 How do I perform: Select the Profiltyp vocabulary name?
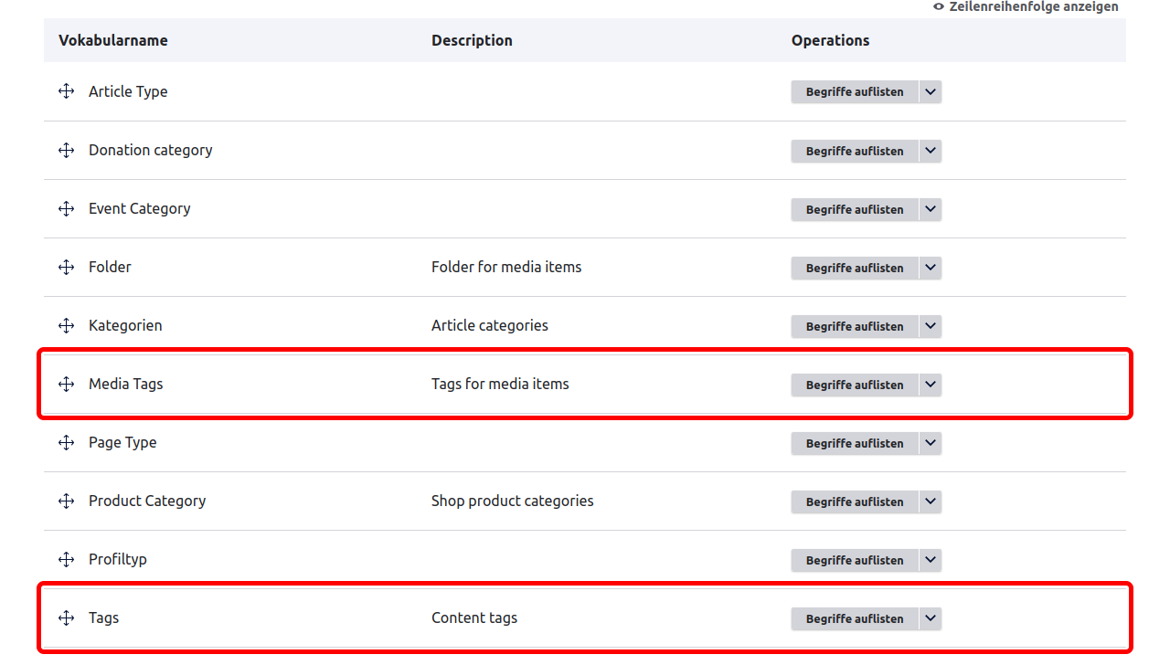118,559
